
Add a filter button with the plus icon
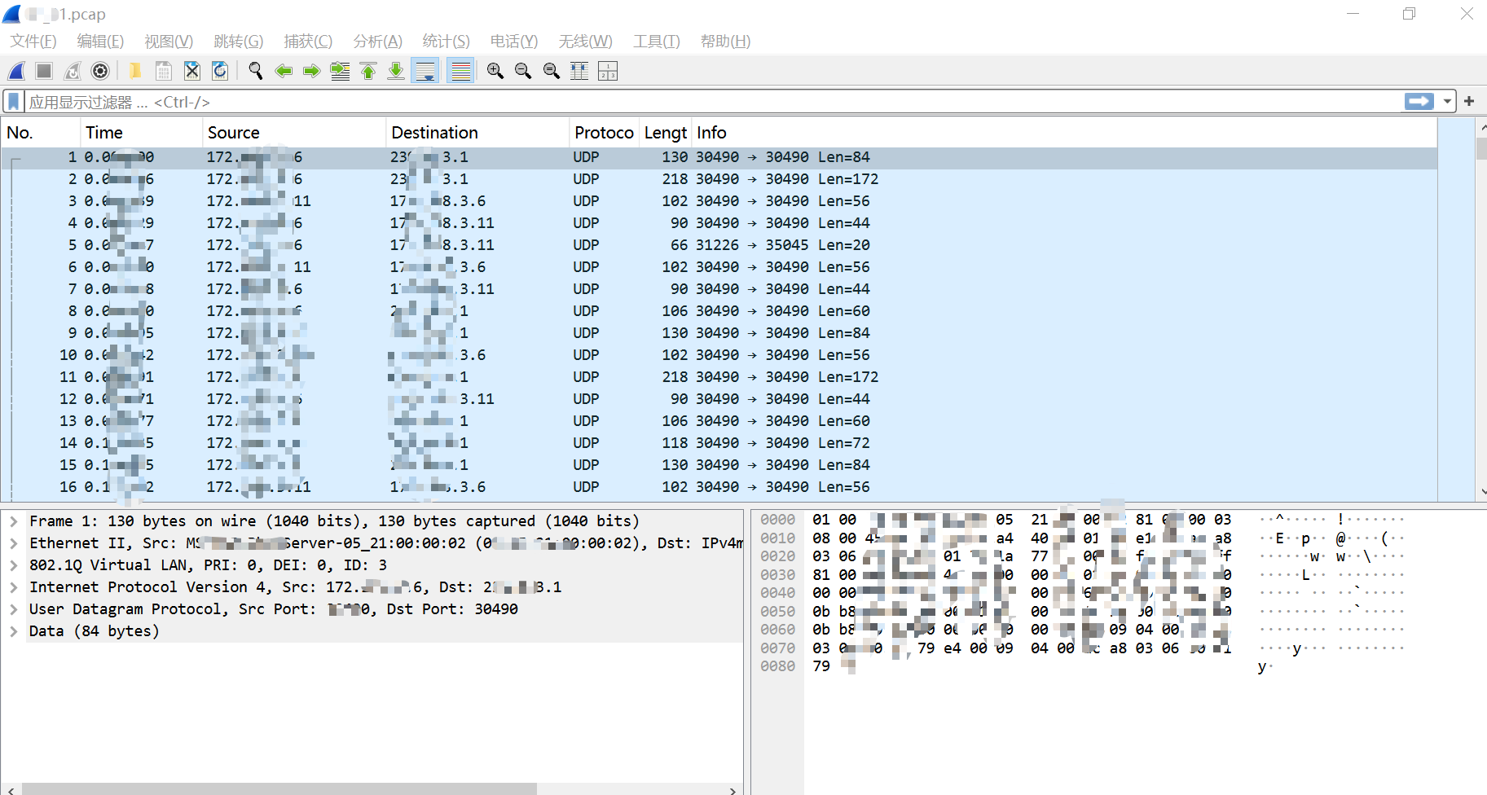point(1469,101)
